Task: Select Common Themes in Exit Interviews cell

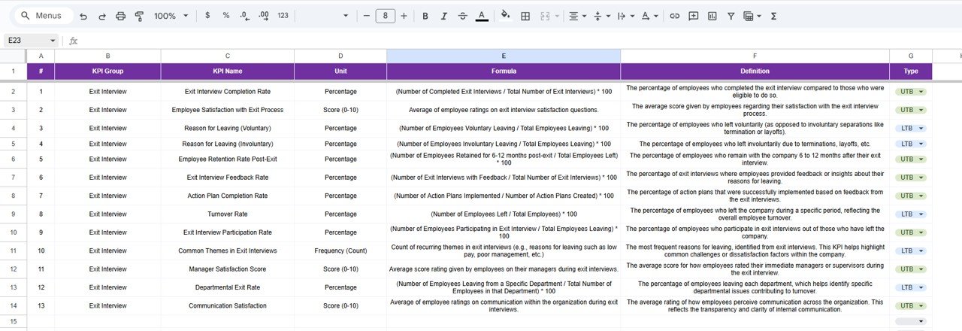Action: (228, 251)
